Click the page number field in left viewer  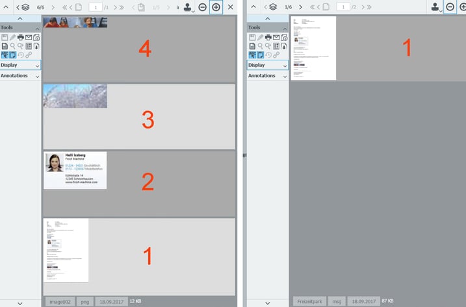click(x=95, y=6)
